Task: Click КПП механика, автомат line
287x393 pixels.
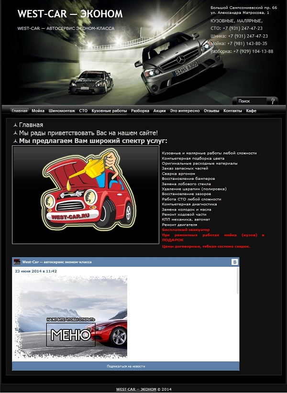Action: 186,219
